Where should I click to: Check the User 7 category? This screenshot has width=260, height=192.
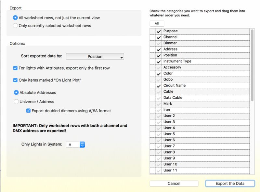tap(159, 146)
